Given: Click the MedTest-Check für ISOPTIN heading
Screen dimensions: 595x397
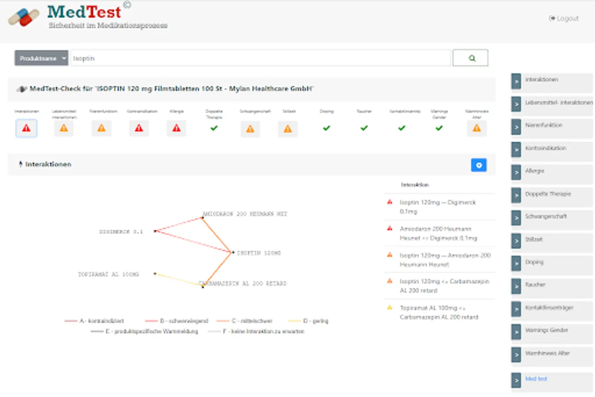Looking at the screenshot, I should click(x=171, y=89).
